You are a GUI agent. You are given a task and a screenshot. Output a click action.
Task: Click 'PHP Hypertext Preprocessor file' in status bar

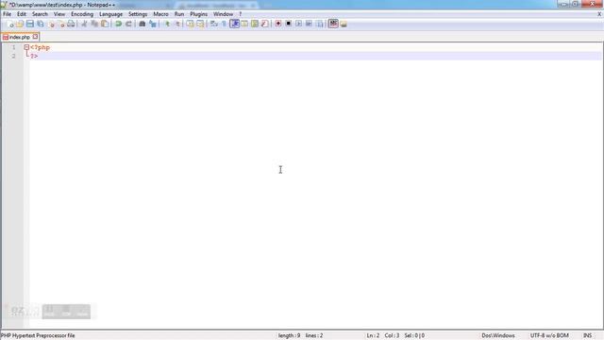(38, 335)
